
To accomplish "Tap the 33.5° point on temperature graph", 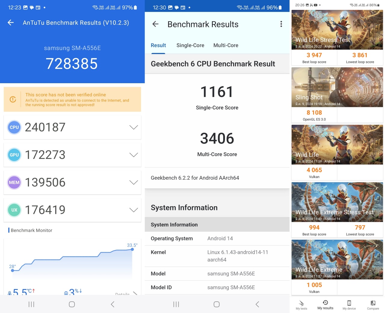I will (132, 249).
